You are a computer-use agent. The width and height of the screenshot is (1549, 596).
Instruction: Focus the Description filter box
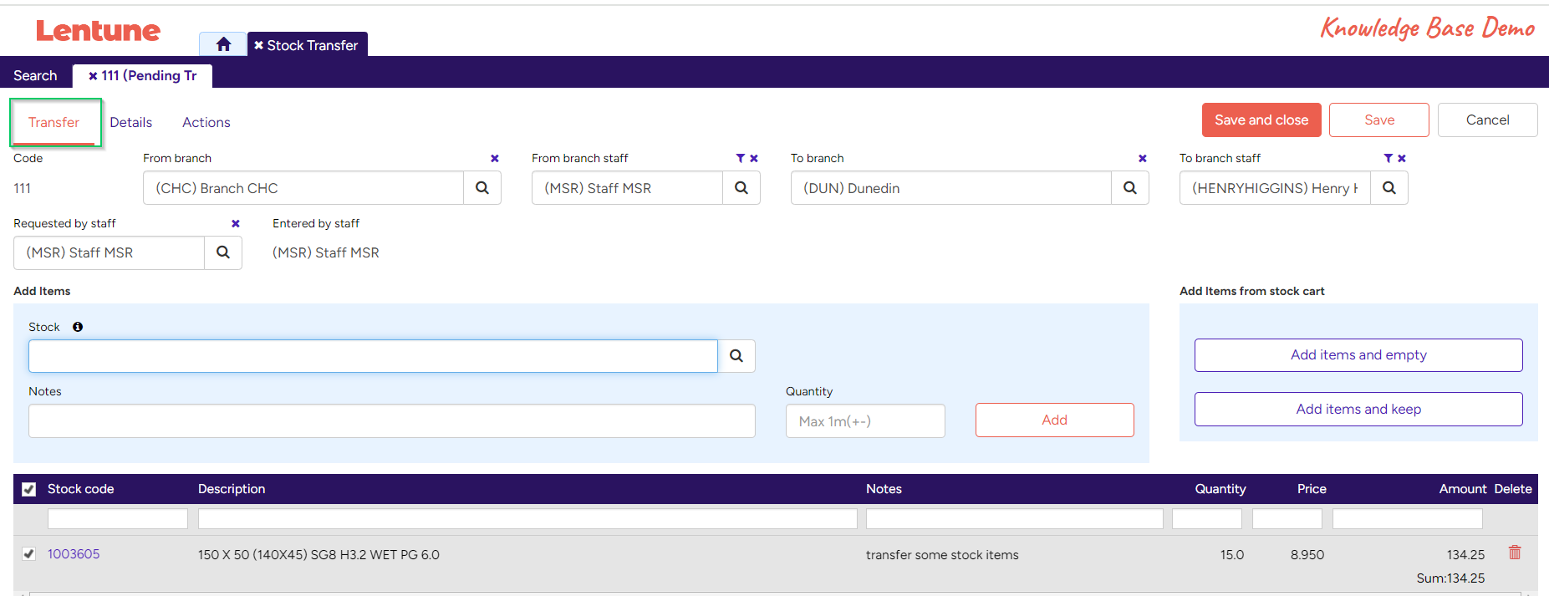pyautogui.click(x=527, y=518)
